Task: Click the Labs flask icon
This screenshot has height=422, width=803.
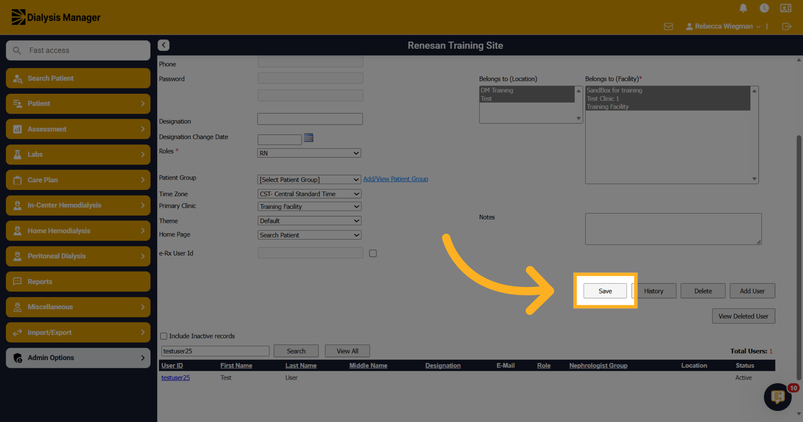Action: [x=17, y=154]
